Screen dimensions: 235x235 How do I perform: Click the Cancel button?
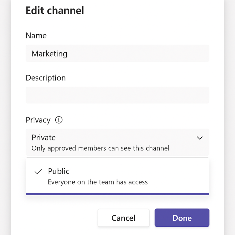click(124, 218)
